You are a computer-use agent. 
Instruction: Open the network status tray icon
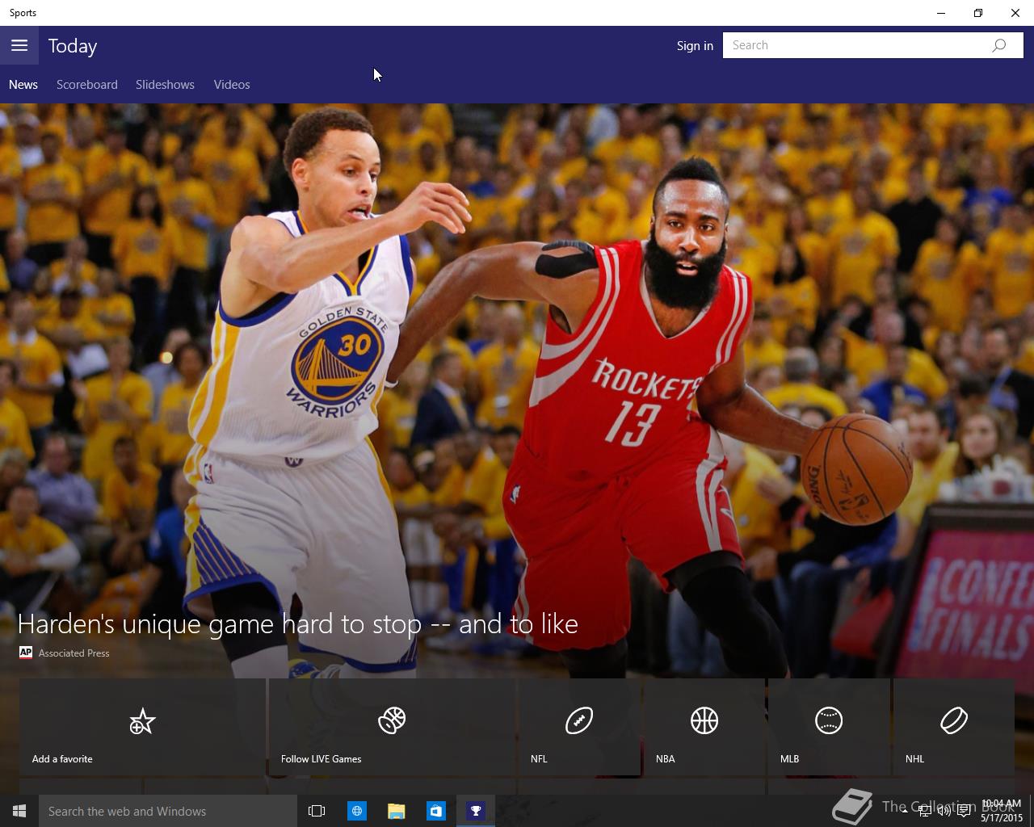924,811
